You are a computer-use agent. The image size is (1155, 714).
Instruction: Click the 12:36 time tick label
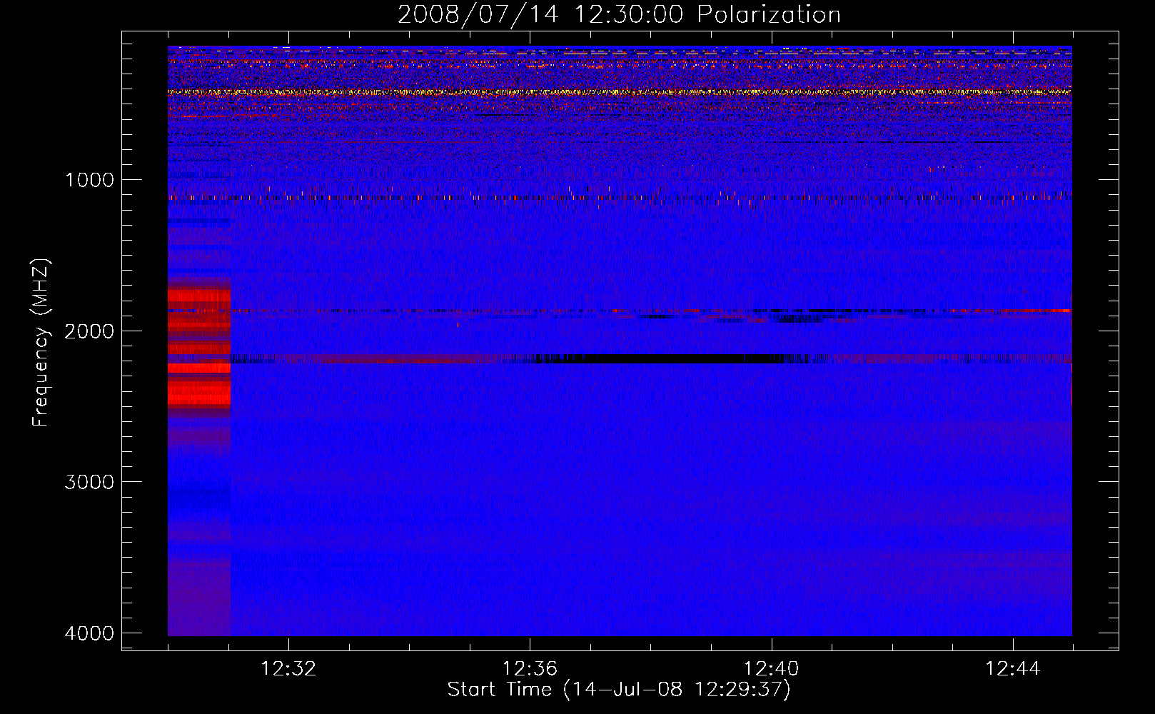(x=530, y=668)
